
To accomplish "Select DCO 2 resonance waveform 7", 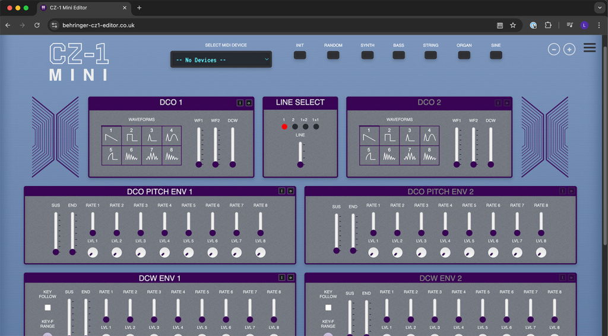I will coord(410,156).
